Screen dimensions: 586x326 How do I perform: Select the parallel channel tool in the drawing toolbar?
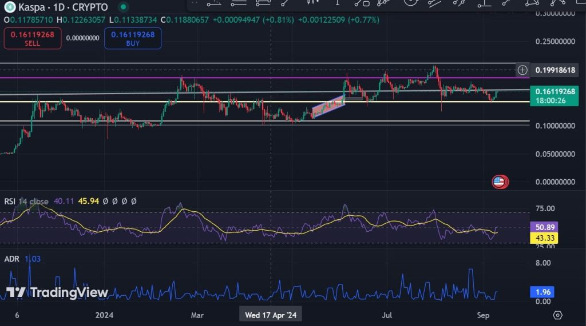434,3
